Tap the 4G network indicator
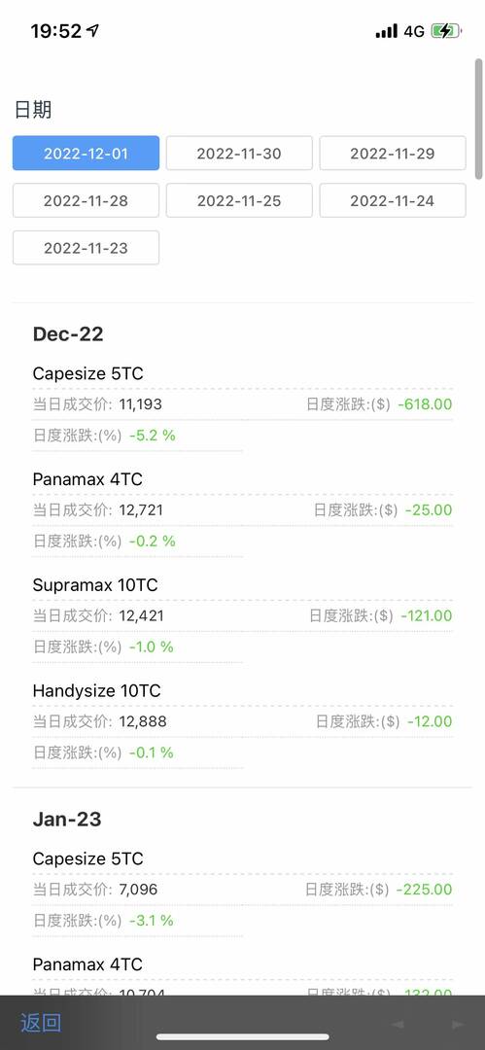 point(414,31)
